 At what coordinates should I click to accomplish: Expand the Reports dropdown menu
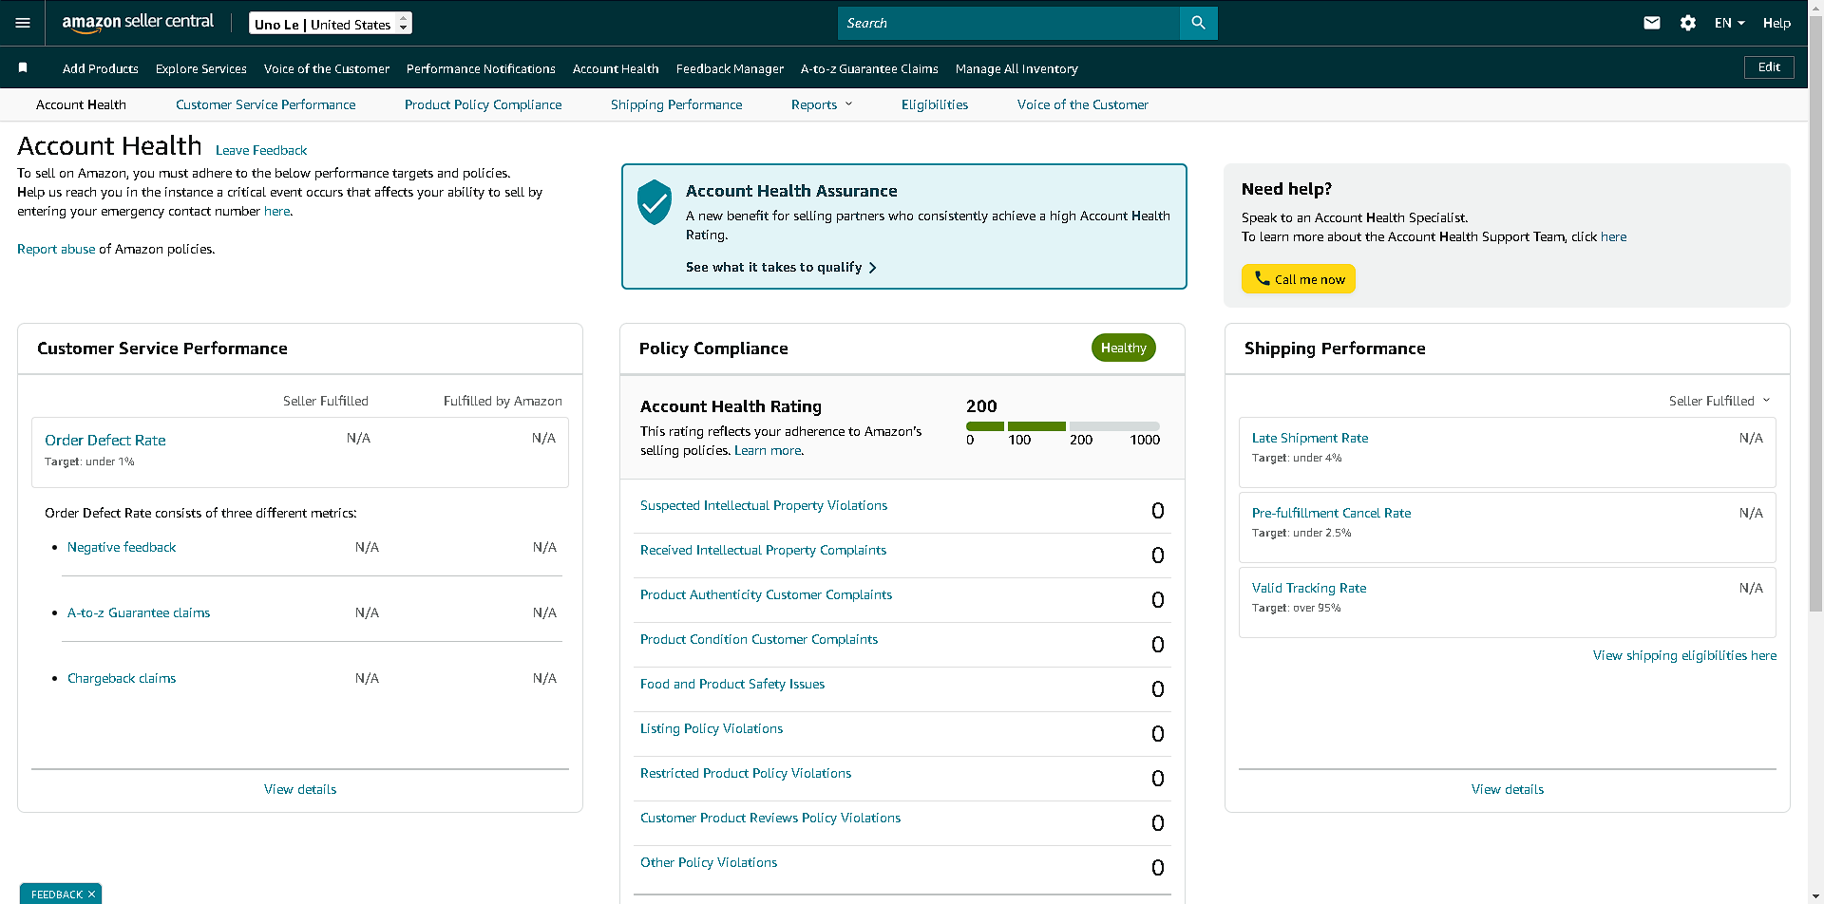(x=822, y=104)
